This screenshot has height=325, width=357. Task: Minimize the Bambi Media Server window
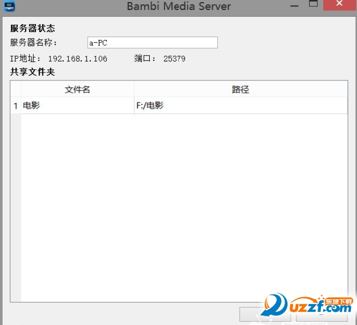click(x=294, y=5)
